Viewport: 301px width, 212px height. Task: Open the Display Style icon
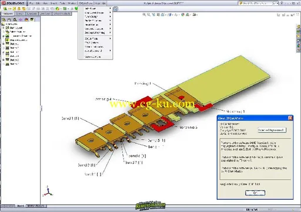point(169,15)
